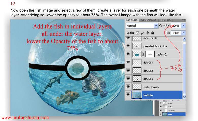Hide the fish 001 layer in main panel
Image resolution: width=198 pixels, height=121 pixels.
coord(128,78)
